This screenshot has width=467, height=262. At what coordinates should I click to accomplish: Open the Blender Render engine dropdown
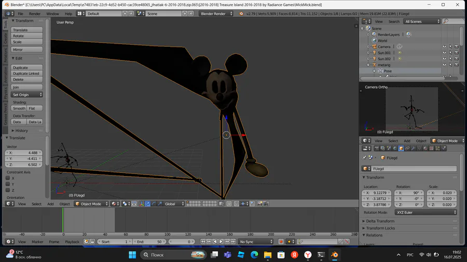pos(216,13)
